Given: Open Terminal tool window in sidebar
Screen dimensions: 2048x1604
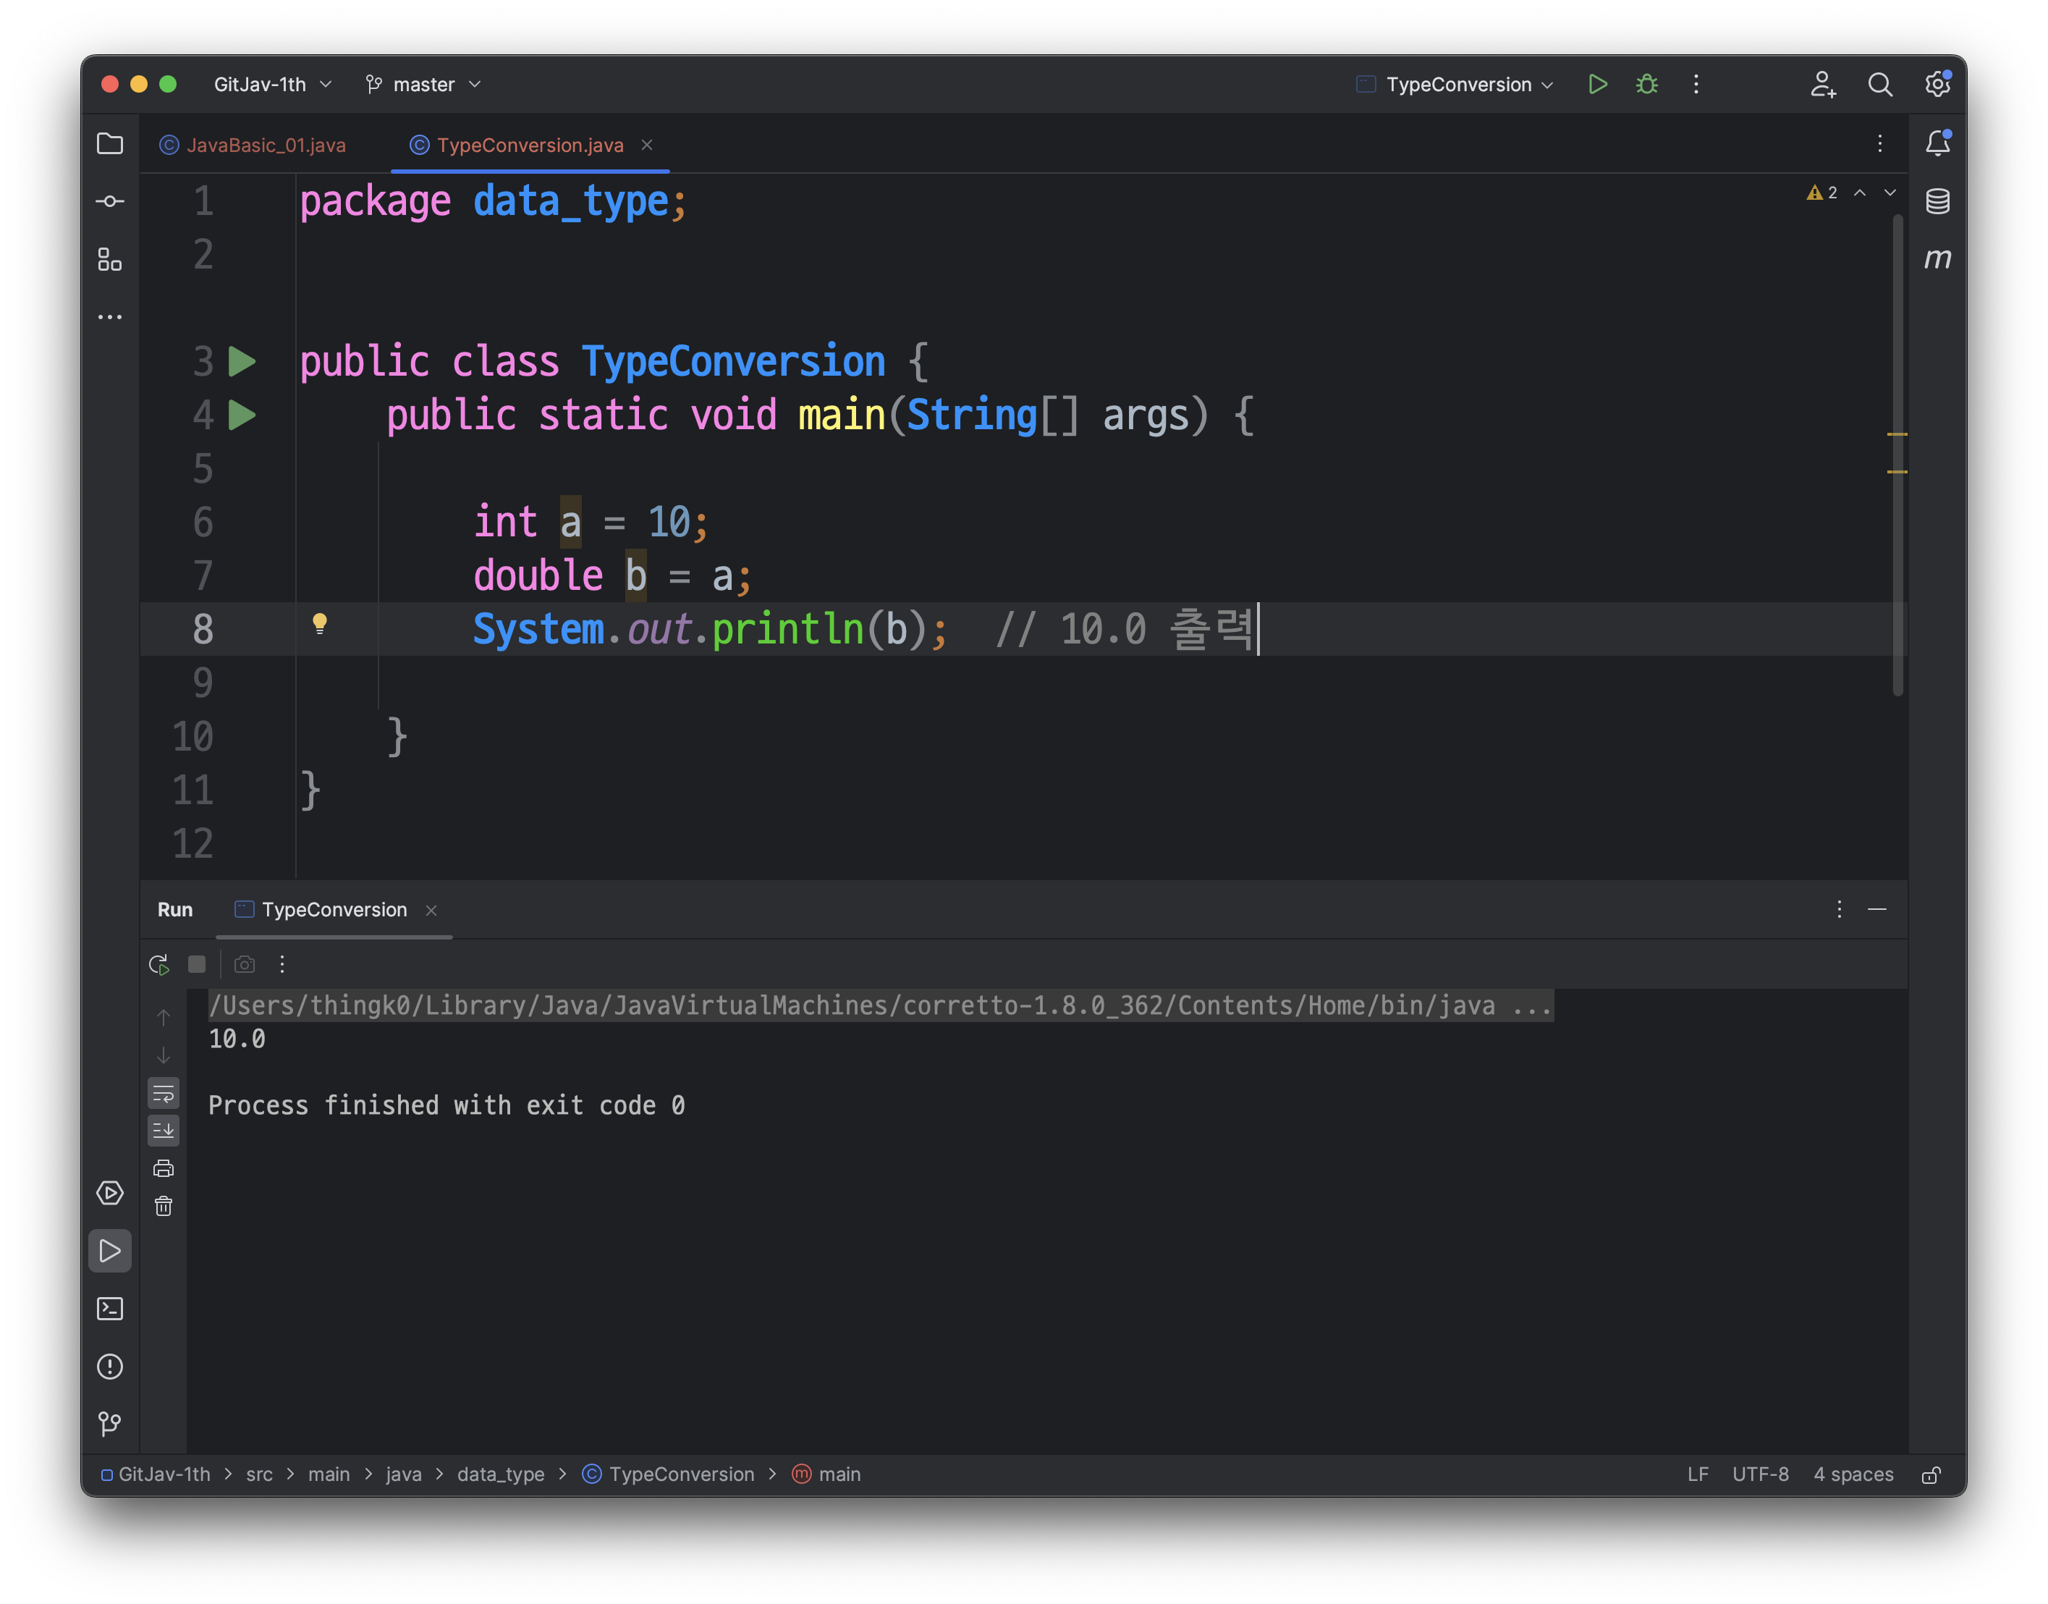Looking at the screenshot, I should click(x=110, y=1308).
